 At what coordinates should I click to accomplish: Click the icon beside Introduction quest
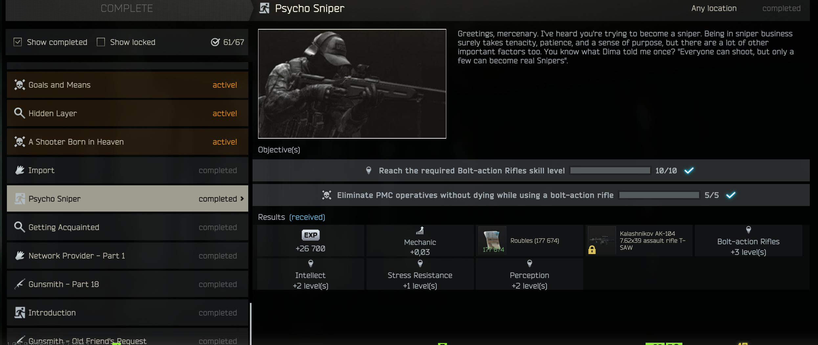pyautogui.click(x=19, y=312)
